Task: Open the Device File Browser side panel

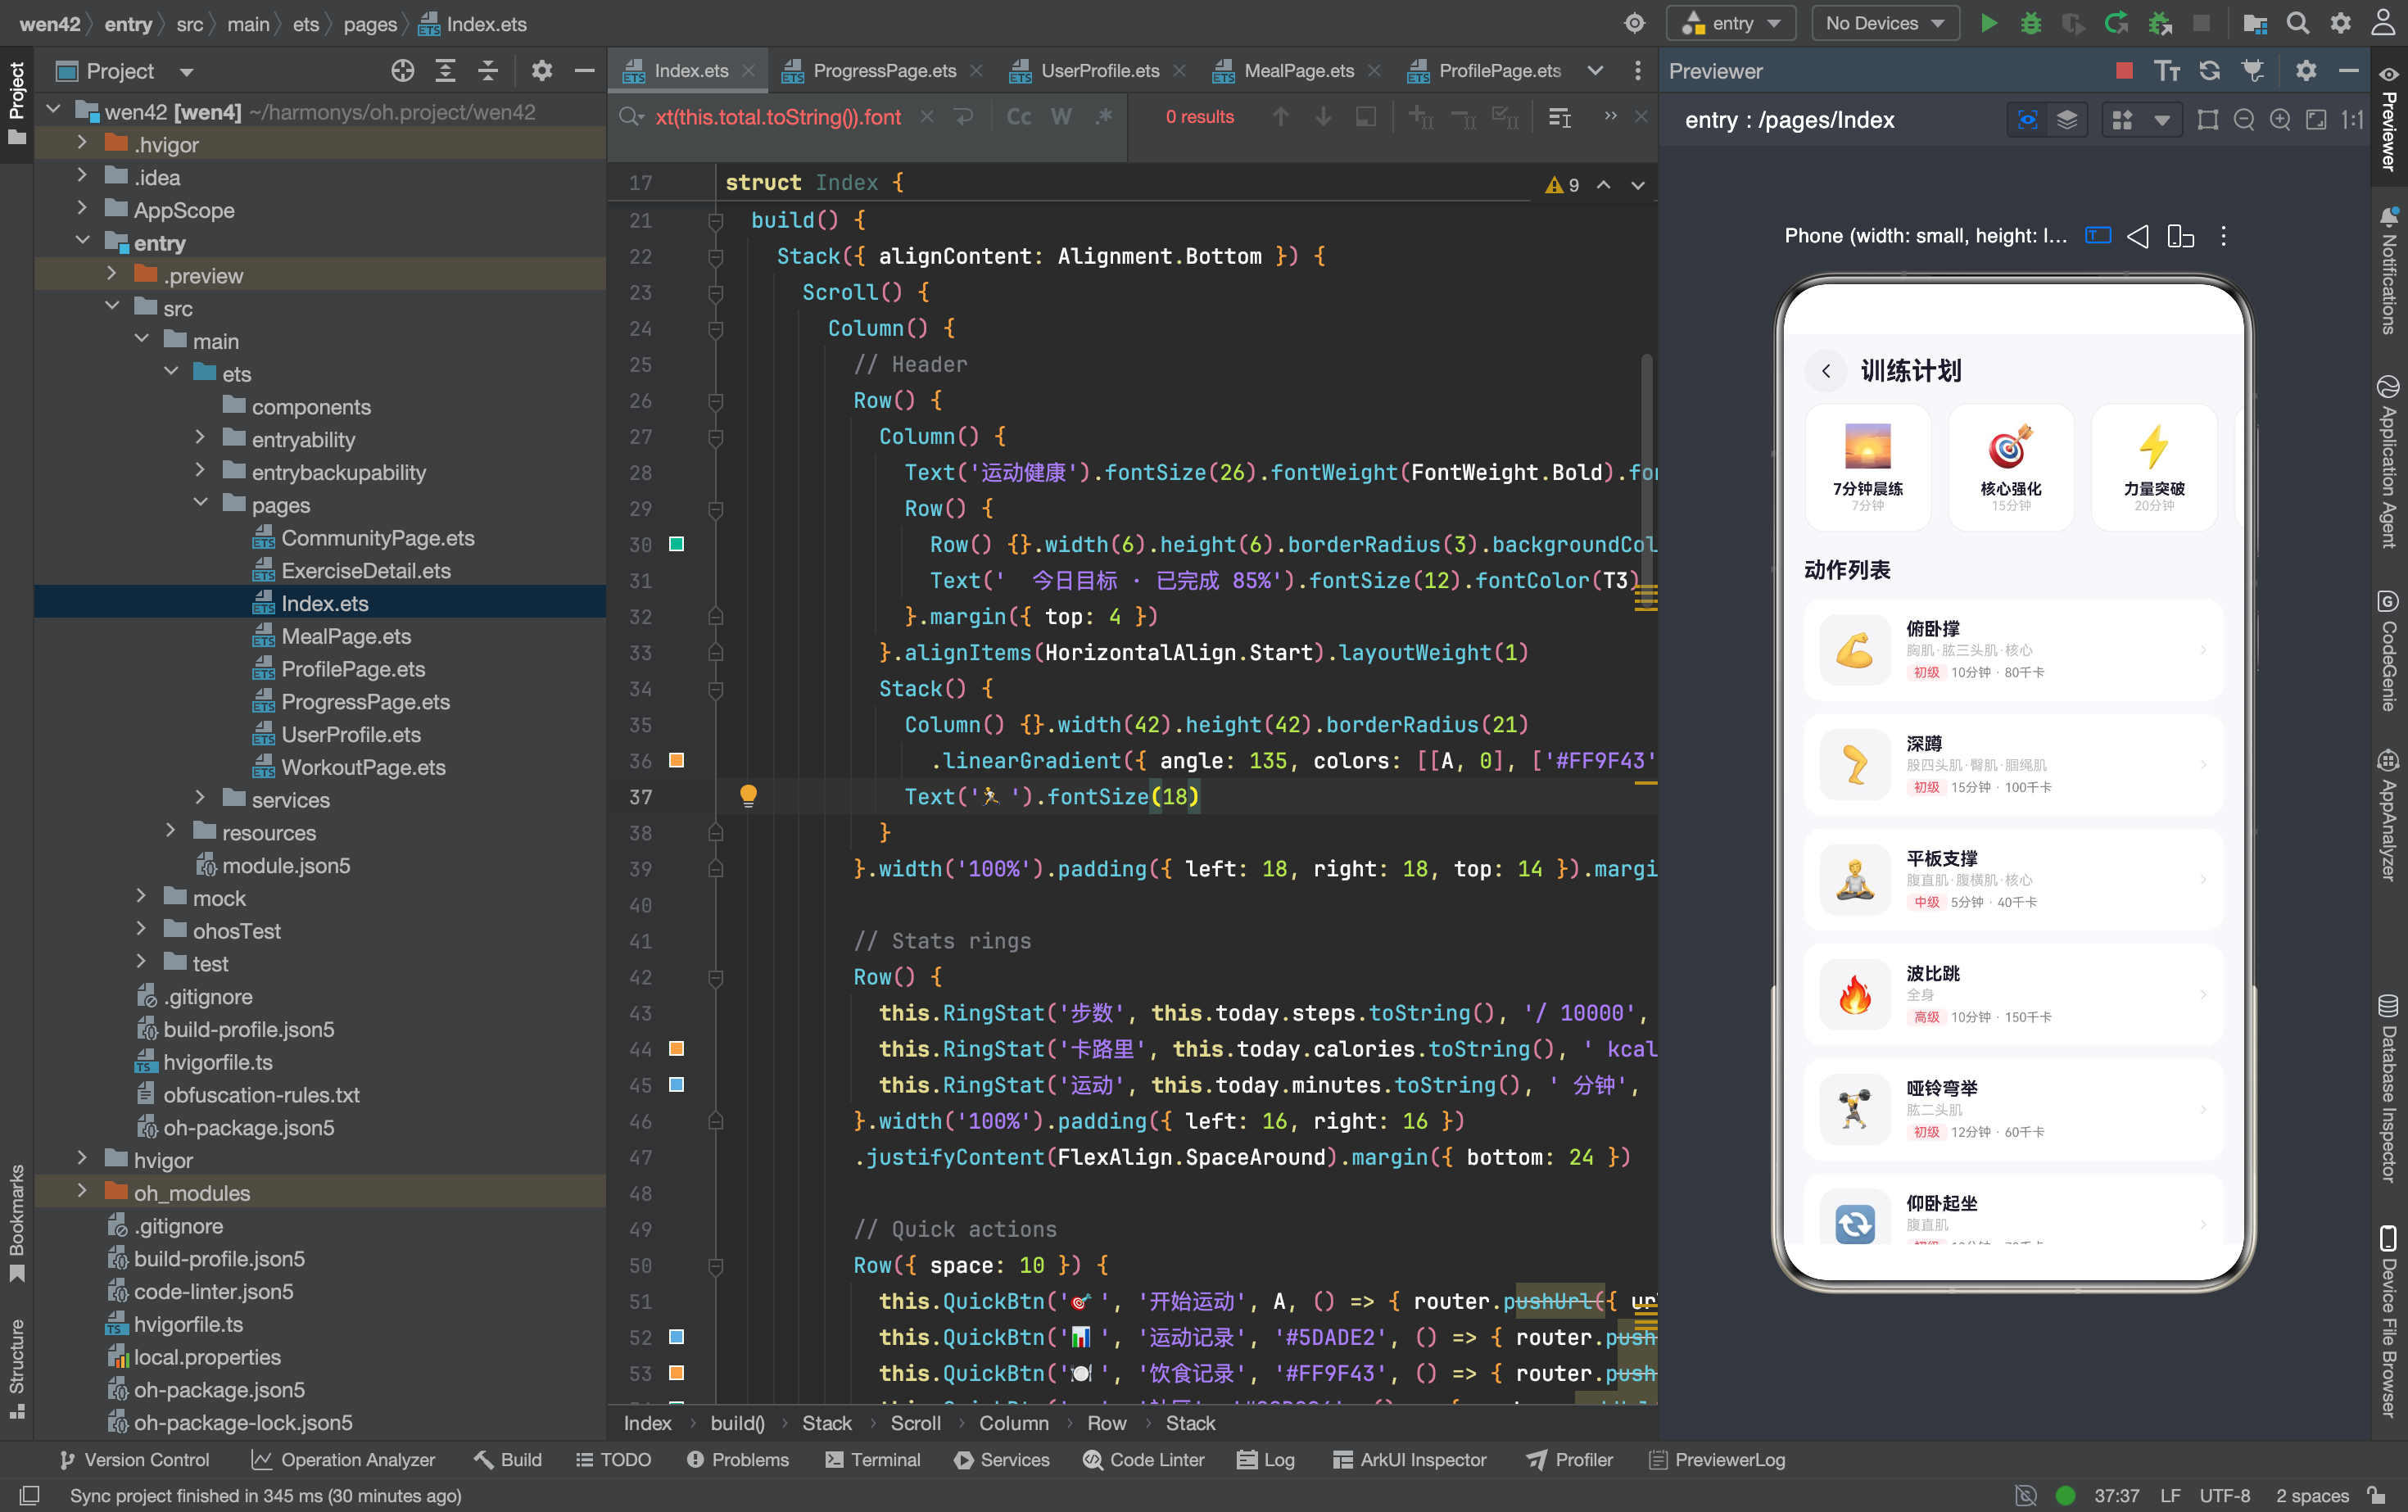Action: (x=2389, y=1321)
